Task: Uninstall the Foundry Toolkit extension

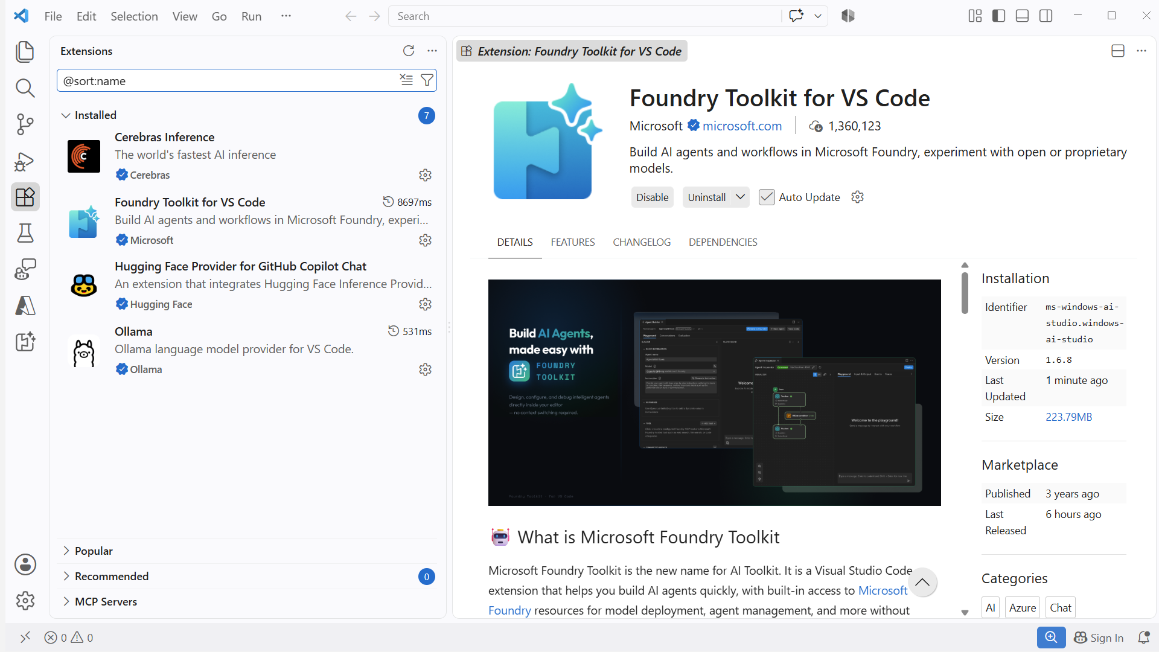Action: (x=707, y=197)
